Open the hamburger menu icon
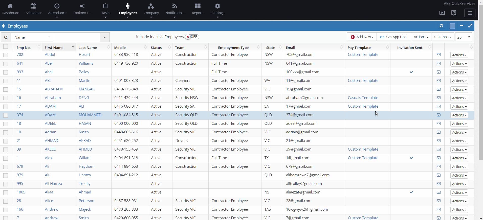This screenshot has width=483, height=220. tap(470, 13)
